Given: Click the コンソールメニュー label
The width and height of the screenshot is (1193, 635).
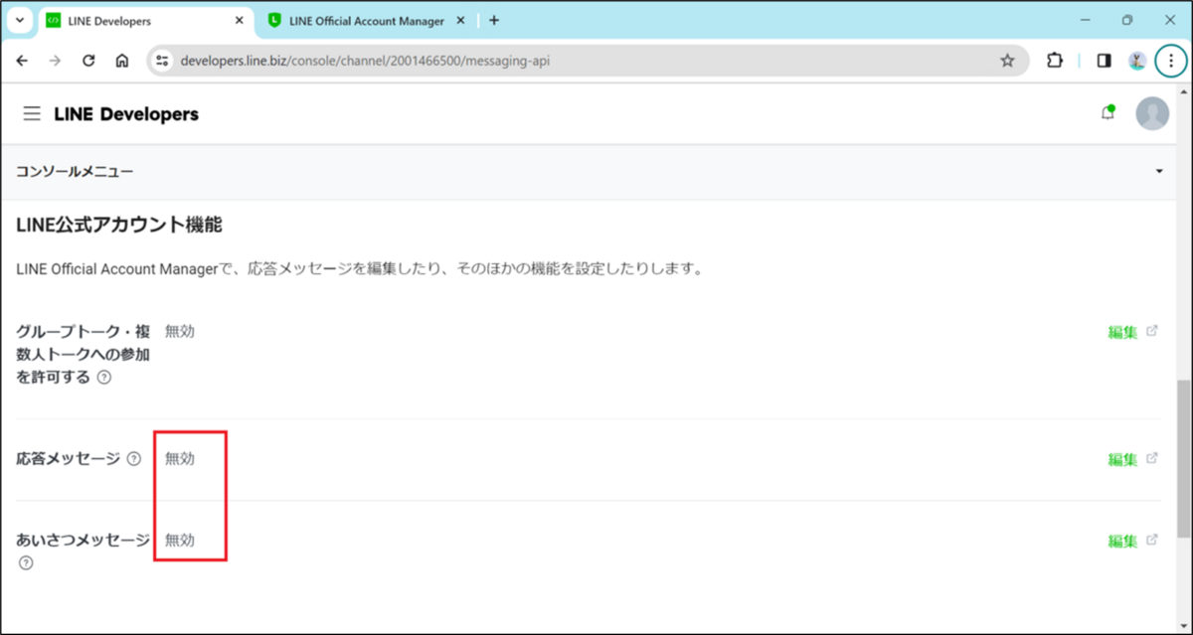Looking at the screenshot, I should click(x=75, y=172).
